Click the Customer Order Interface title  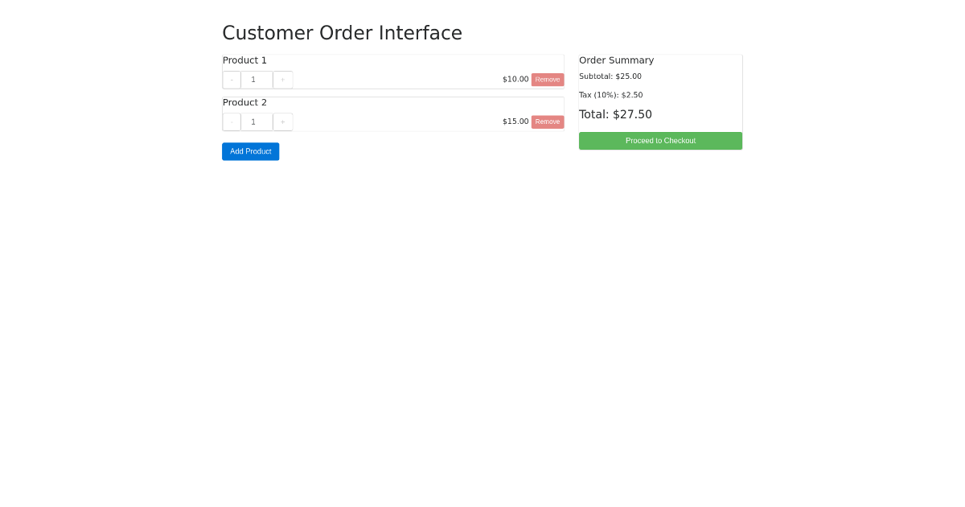342,33
